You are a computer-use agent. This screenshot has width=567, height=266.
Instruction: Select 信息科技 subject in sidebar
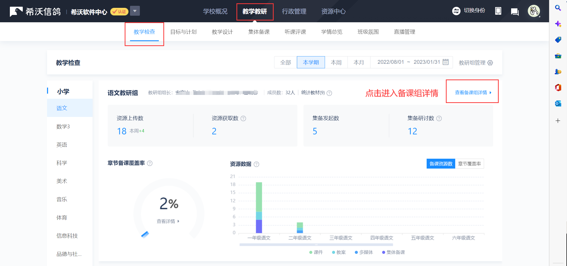(70, 236)
